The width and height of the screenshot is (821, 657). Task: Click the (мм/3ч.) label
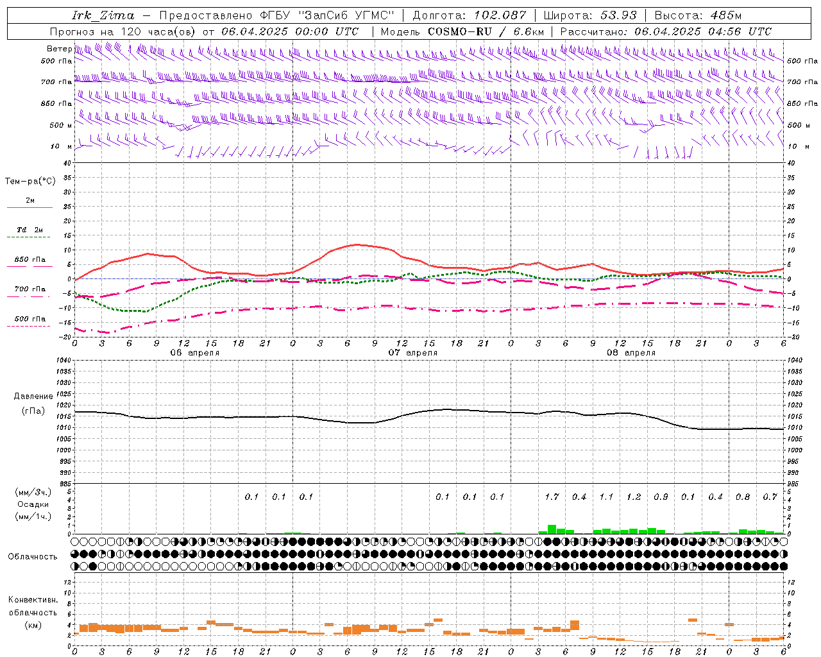pos(33,492)
